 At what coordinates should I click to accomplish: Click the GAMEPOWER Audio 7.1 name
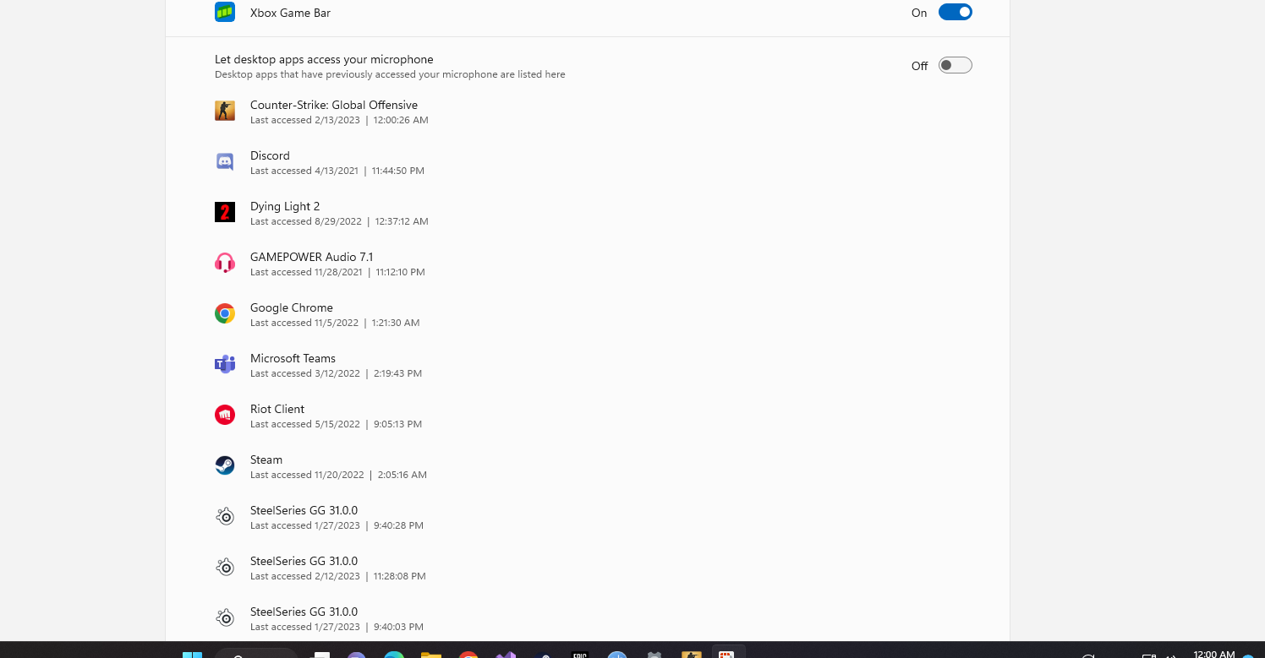click(x=311, y=257)
